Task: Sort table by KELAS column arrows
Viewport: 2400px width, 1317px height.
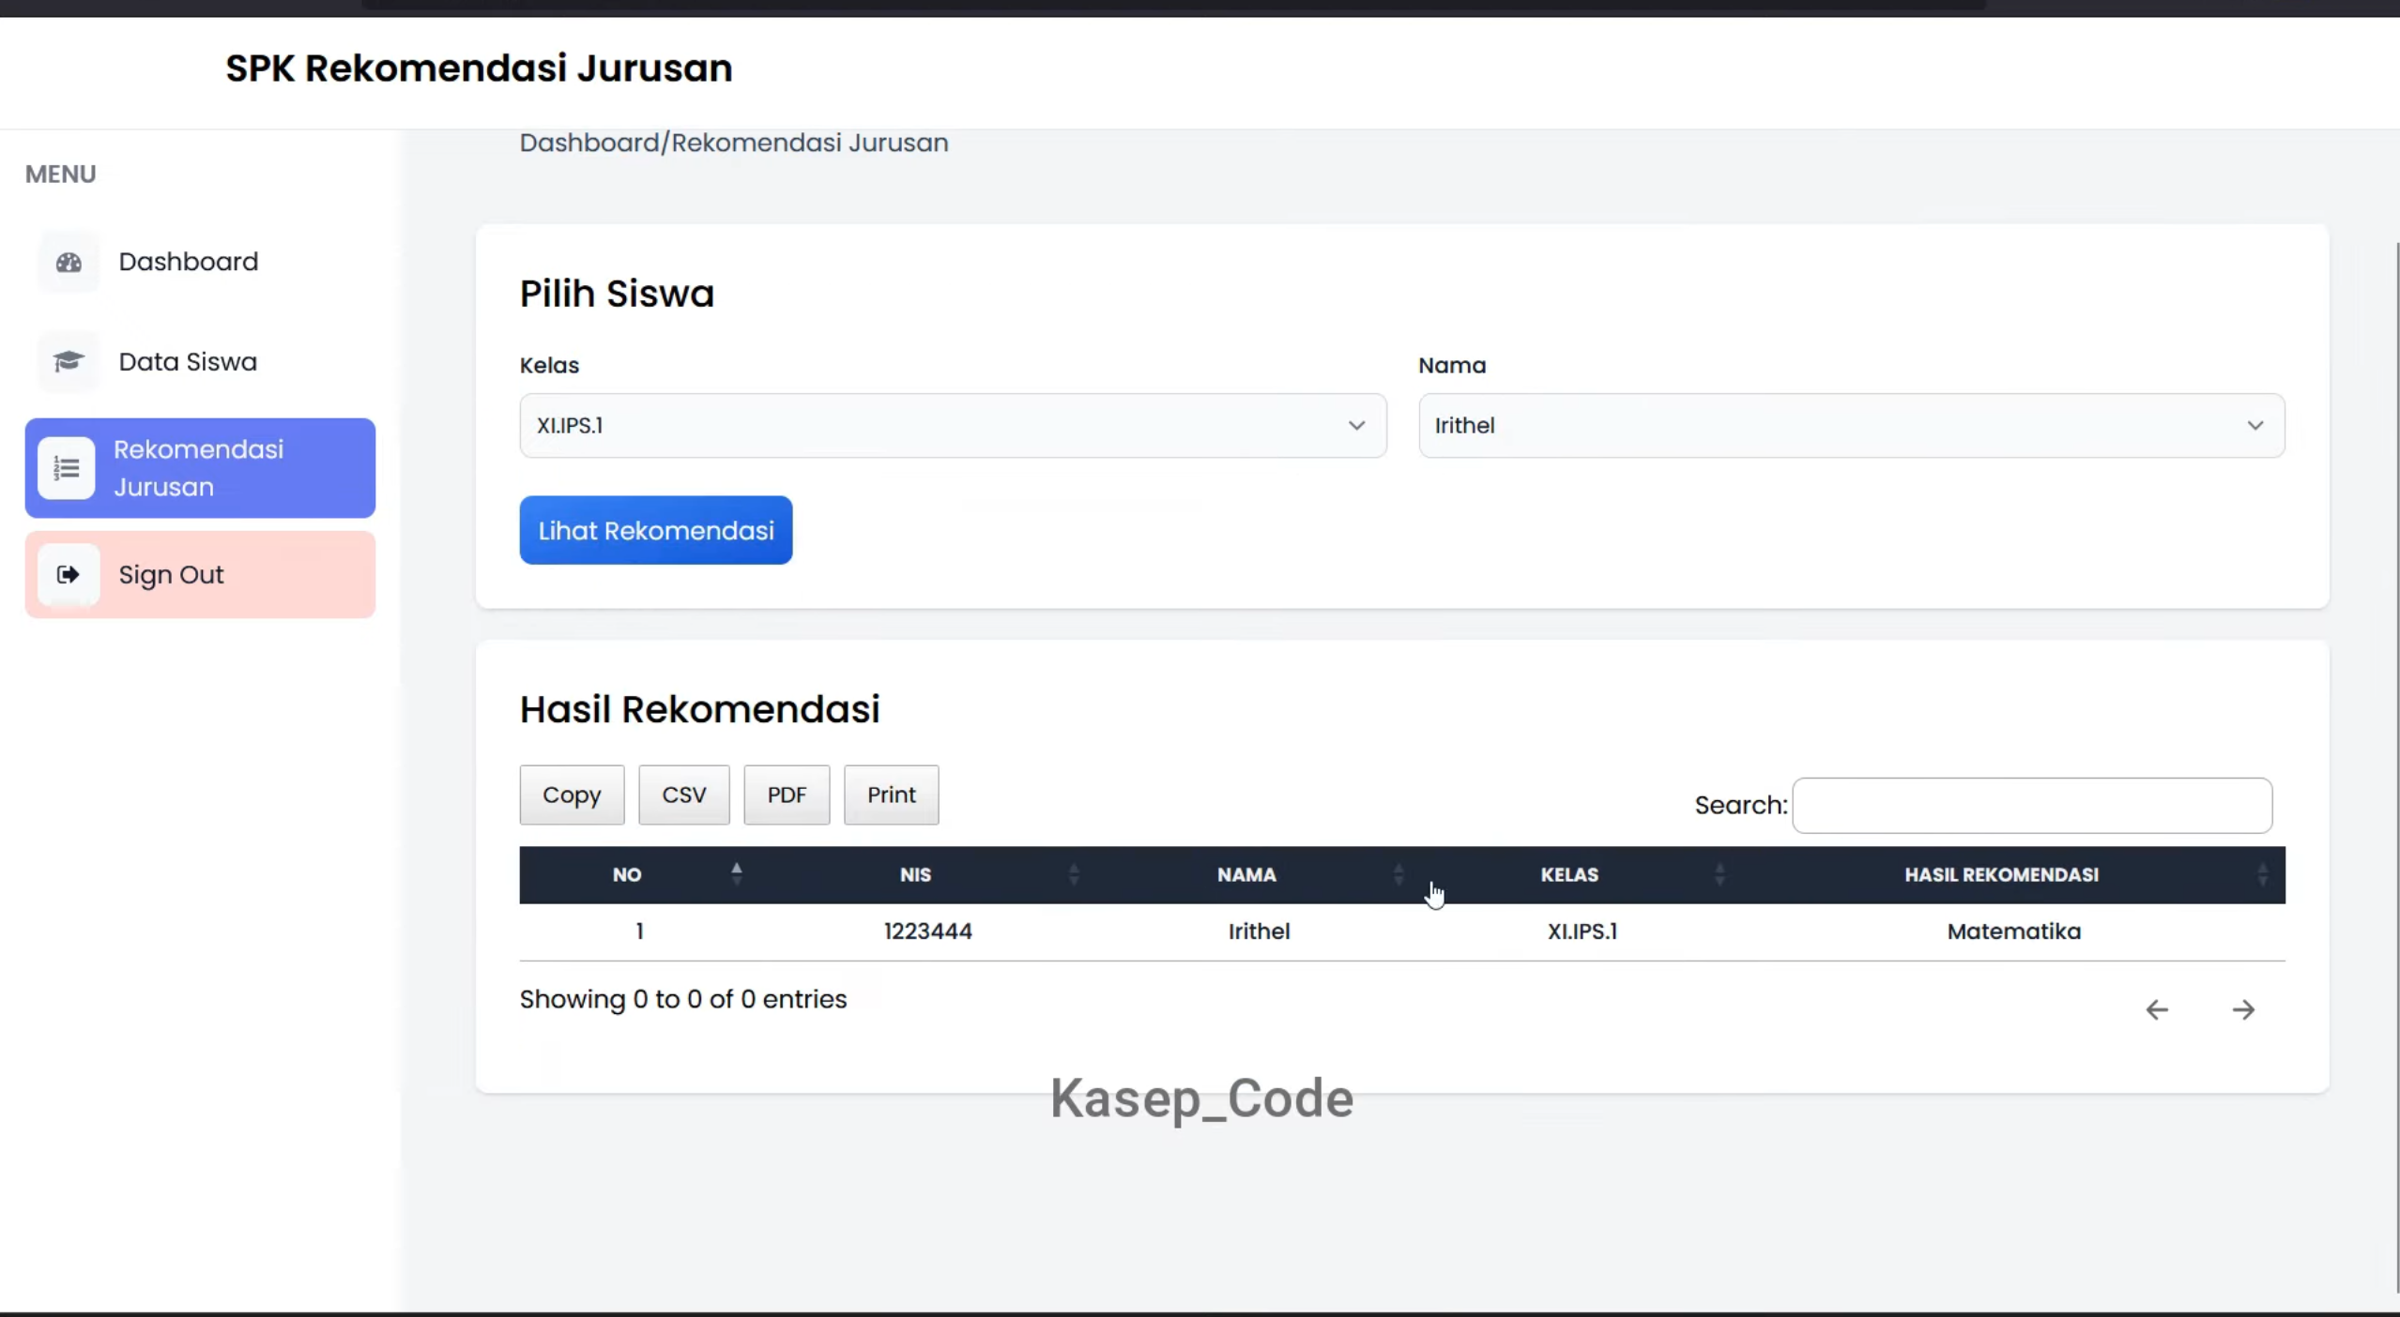Action: 1720,874
